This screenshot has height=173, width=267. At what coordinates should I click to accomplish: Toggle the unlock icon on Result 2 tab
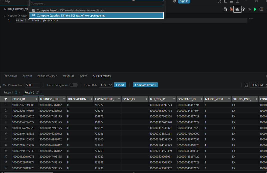[37, 92]
